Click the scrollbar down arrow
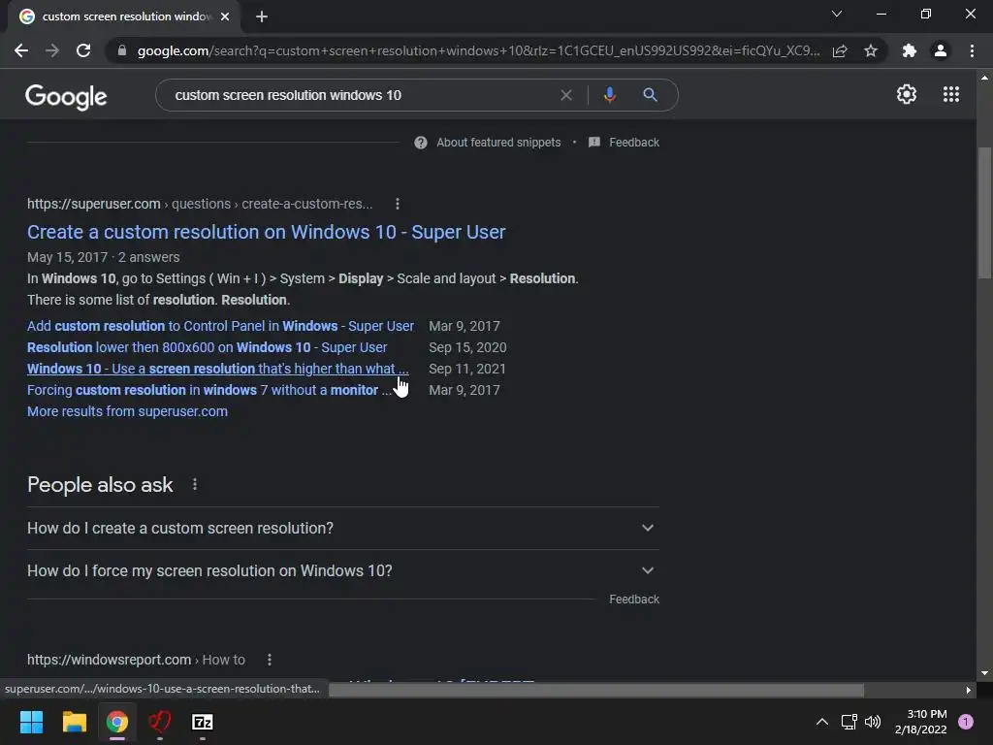Viewport: 993px width, 745px height. (x=984, y=673)
